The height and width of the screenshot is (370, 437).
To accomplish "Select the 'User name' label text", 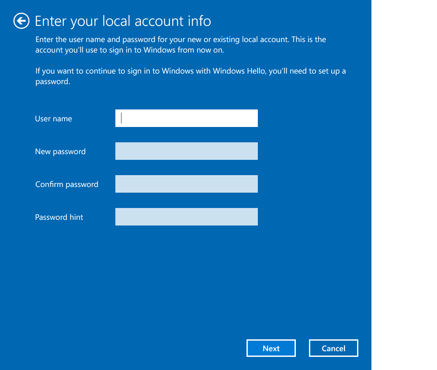I will tap(53, 119).
